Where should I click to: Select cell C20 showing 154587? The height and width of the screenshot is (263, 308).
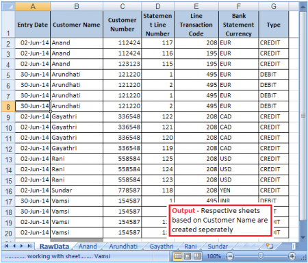pos(123,233)
